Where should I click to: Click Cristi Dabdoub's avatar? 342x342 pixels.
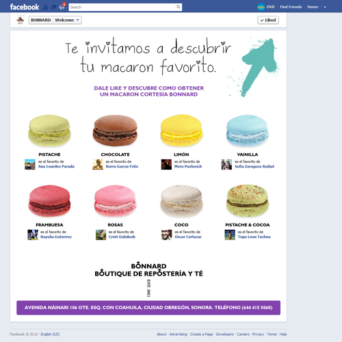(101, 235)
